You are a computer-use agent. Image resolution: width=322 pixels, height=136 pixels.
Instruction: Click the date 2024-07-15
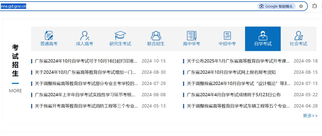pyautogui.click(x=306, y=84)
